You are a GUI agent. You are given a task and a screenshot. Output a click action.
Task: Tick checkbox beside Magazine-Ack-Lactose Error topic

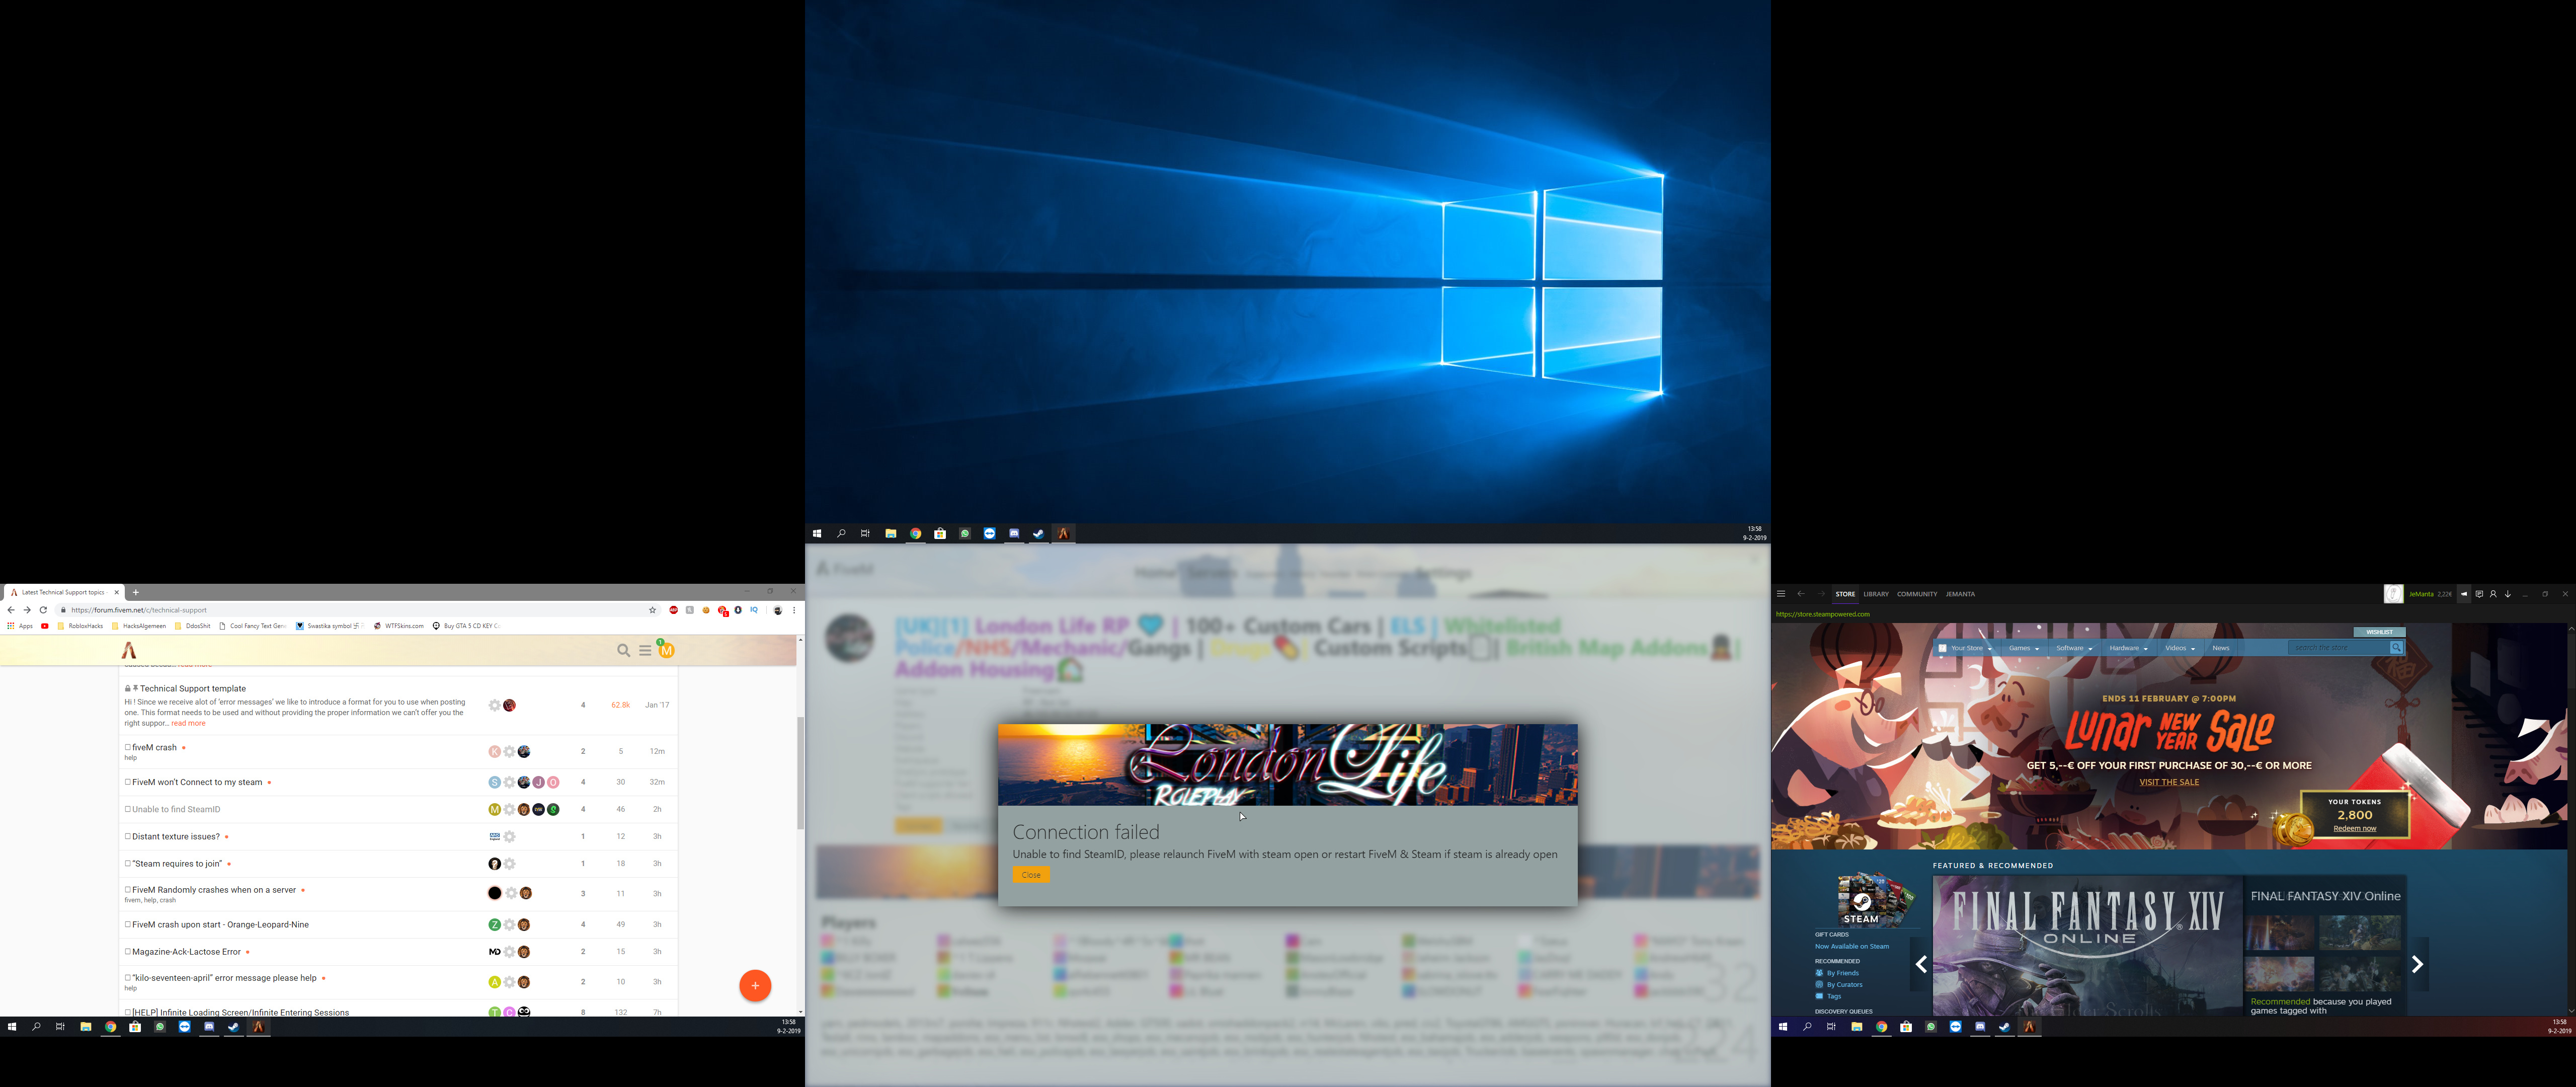coord(128,951)
